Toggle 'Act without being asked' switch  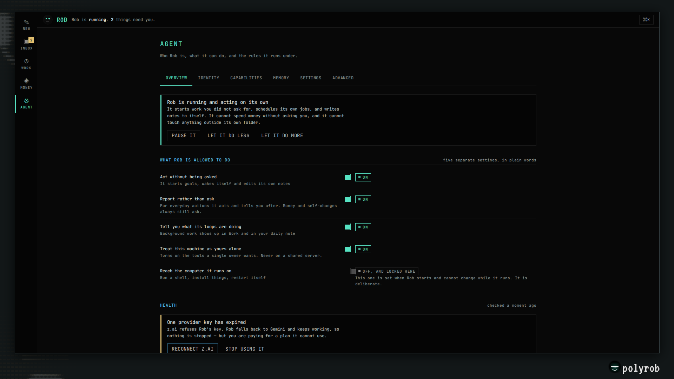point(348,177)
